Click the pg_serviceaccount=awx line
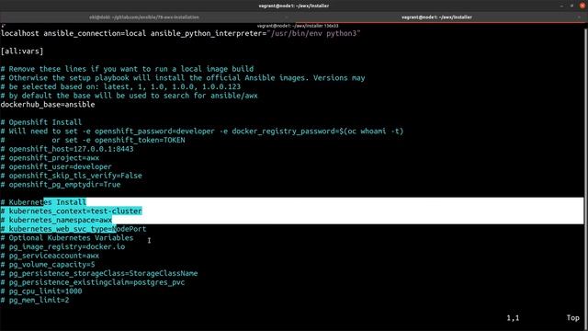 tap(50, 256)
